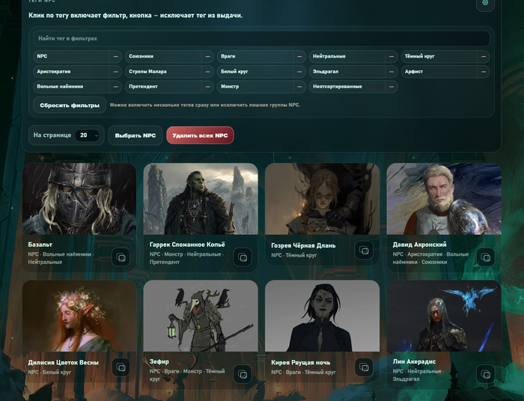Click the Сбросить фильтры button

[x=70, y=105]
